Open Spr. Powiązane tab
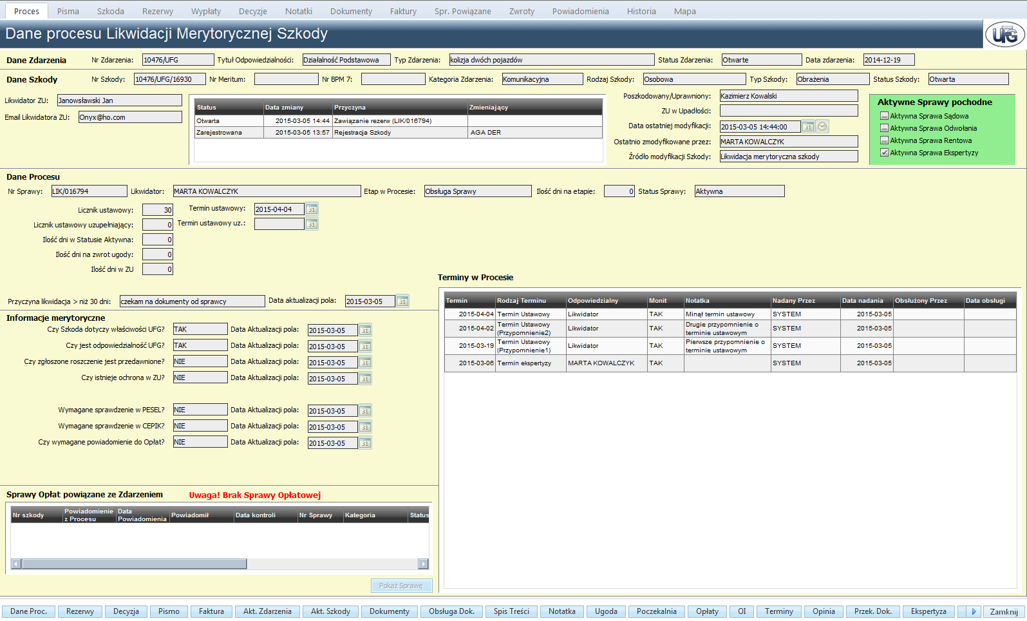The image size is (1027, 621). coord(462,11)
